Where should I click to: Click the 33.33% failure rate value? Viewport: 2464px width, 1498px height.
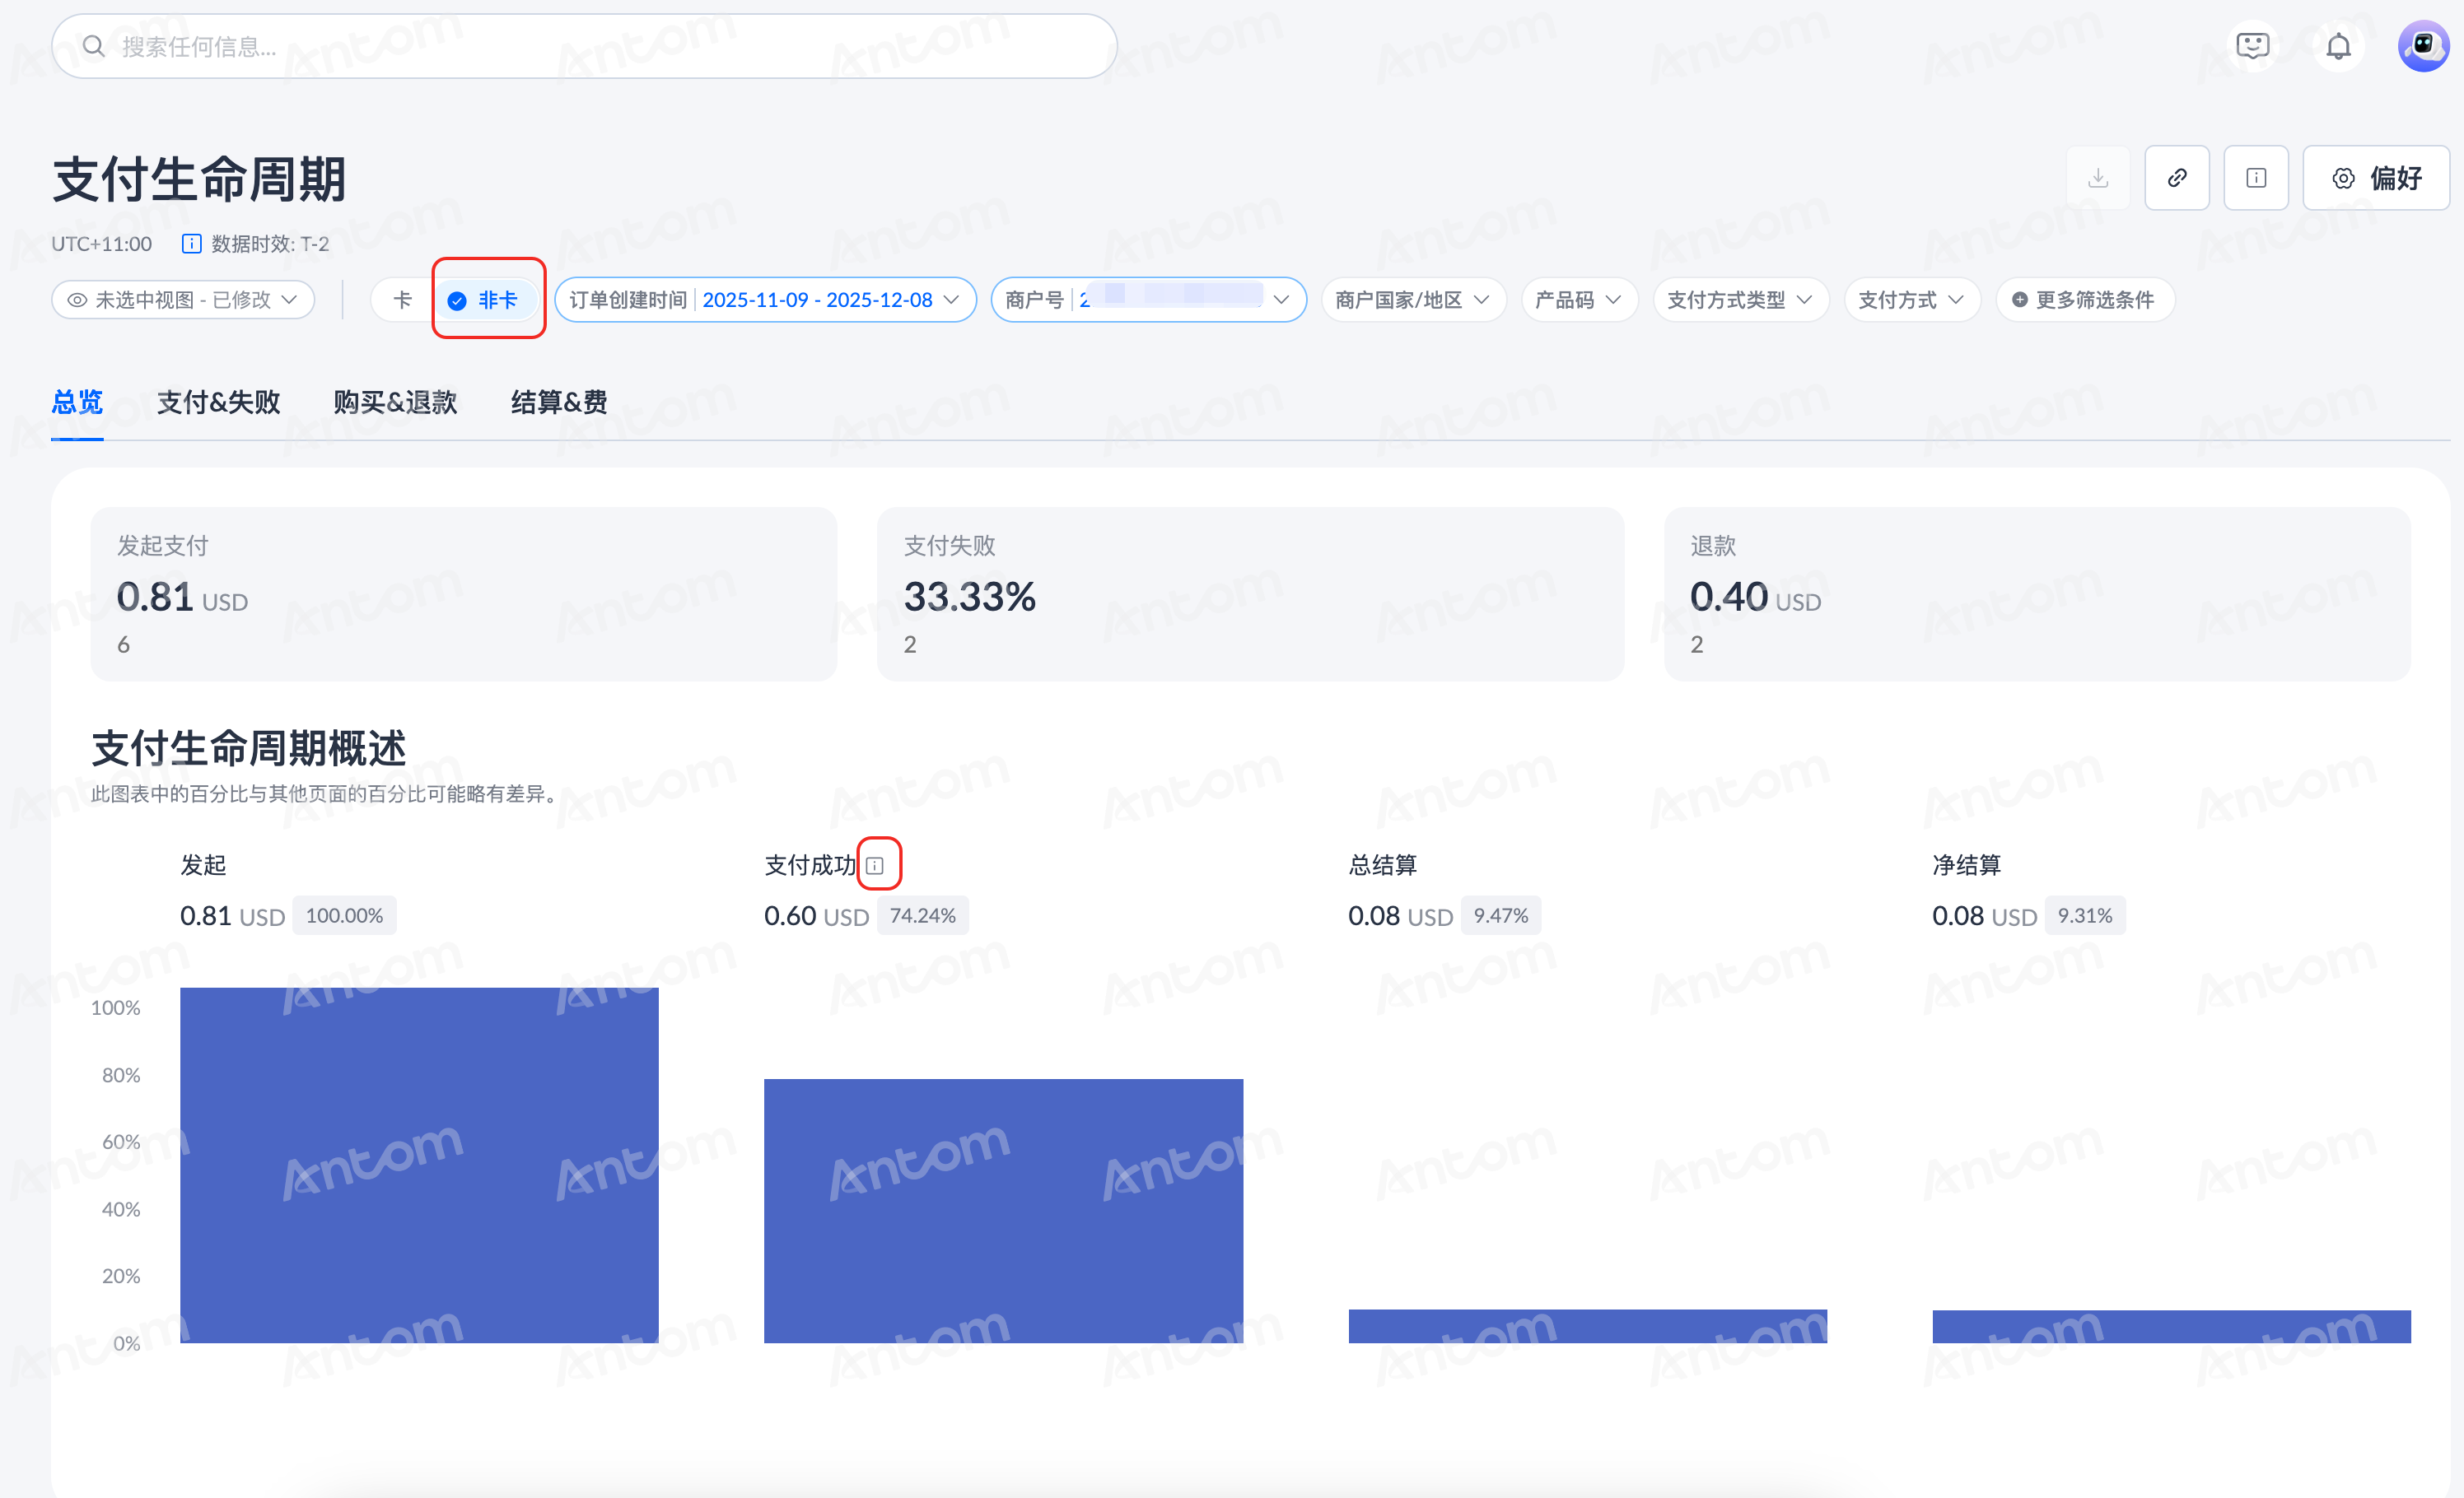click(969, 598)
